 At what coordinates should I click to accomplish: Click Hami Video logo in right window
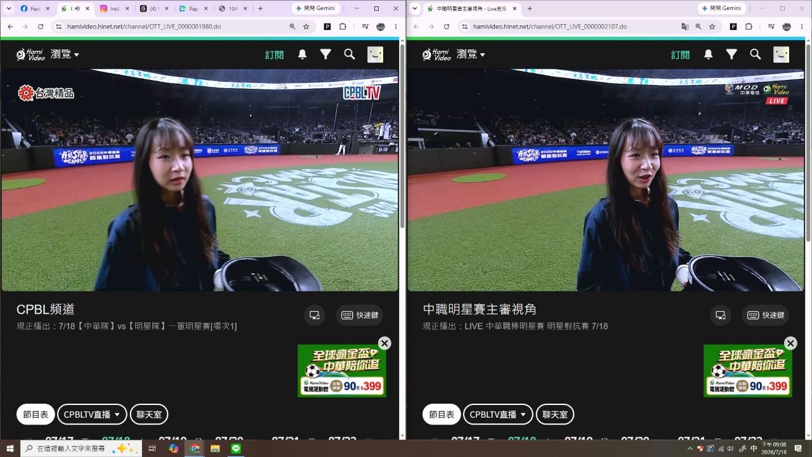[x=436, y=55]
